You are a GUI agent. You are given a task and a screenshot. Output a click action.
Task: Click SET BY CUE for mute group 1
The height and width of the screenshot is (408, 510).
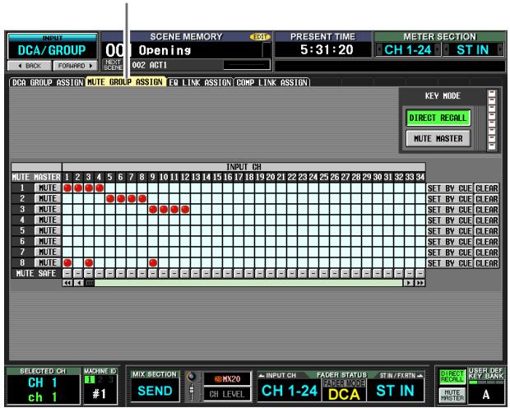(x=449, y=188)
